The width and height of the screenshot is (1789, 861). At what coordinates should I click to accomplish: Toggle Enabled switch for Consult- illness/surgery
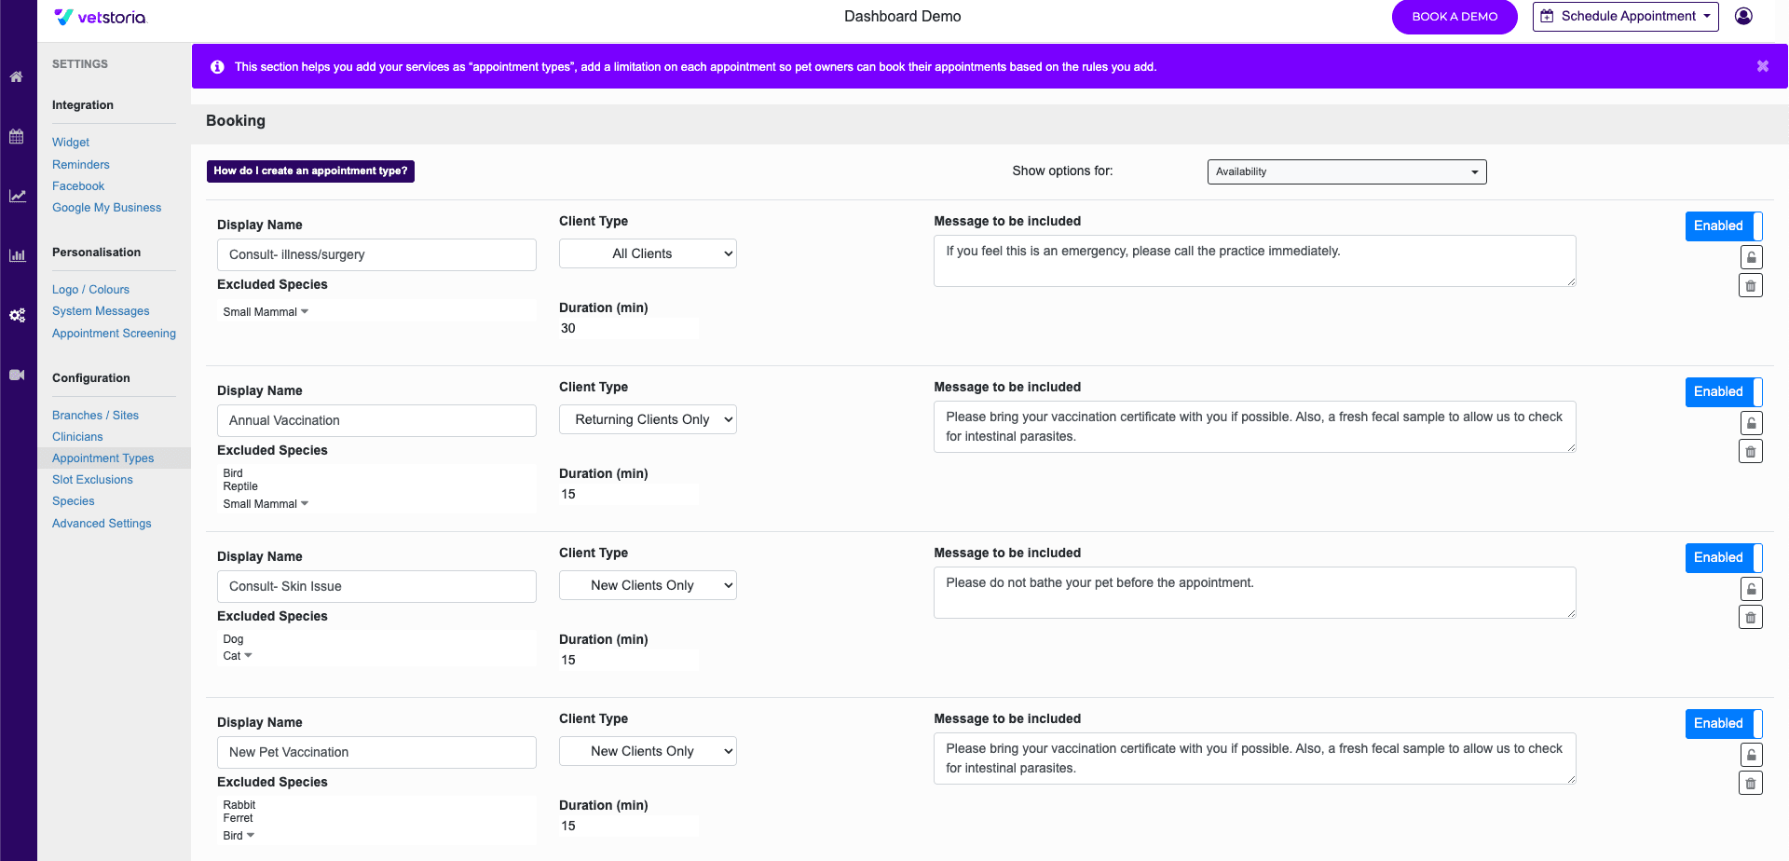coord(1723,226)
